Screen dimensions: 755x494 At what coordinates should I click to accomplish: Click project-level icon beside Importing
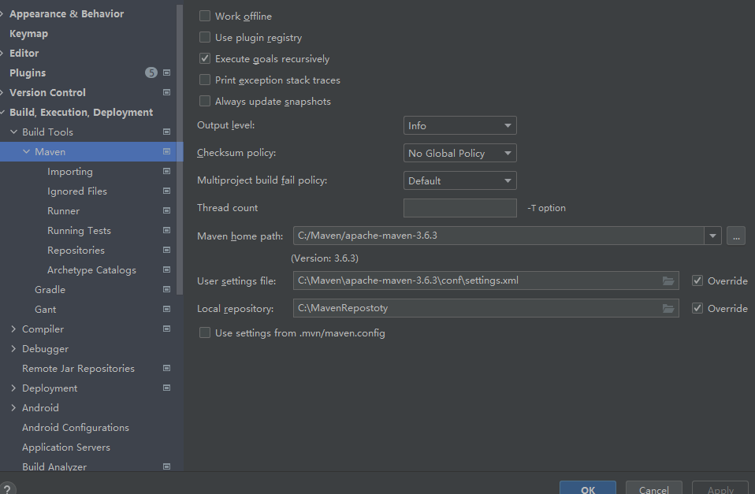click(x=166, y=172)
